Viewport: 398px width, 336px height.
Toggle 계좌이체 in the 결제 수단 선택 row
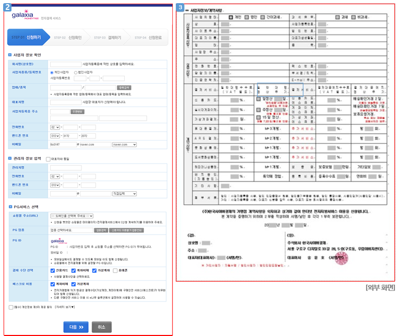pos(73,271)
